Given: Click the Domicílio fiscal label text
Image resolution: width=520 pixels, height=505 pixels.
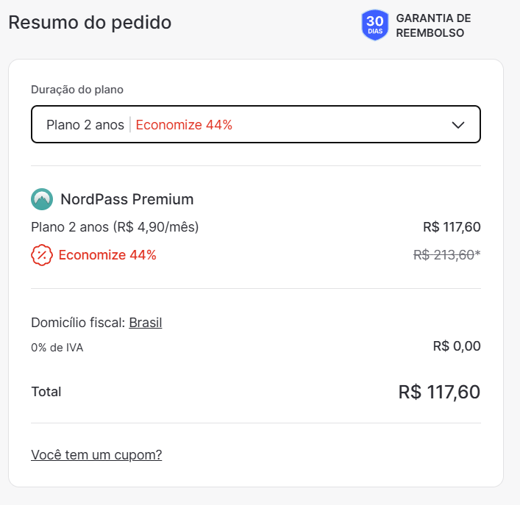Looking at the screenshot, I should point(78,323).
